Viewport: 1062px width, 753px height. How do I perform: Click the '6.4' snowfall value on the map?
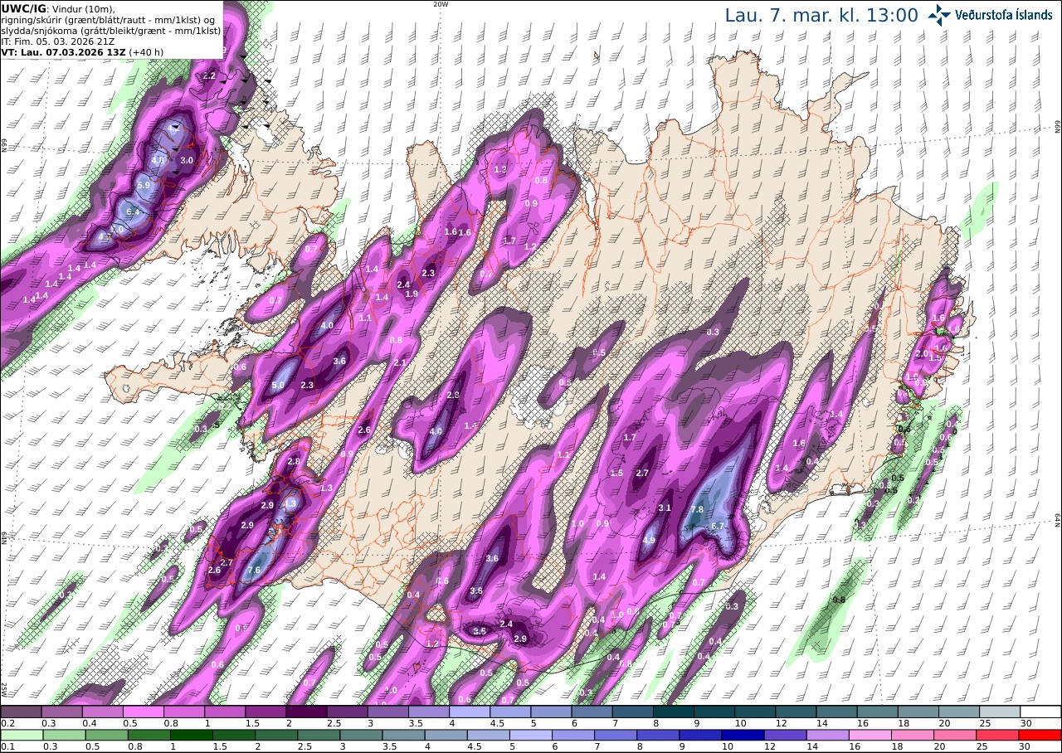[x=134, y=212]
